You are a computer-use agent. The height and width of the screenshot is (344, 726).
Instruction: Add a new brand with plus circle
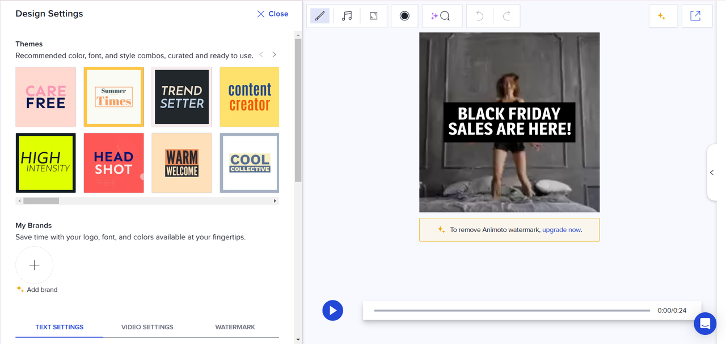34,265
